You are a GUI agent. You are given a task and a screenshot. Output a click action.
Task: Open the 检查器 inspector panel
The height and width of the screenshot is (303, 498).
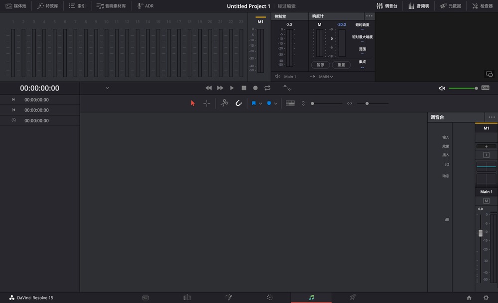tap(482, 5)
